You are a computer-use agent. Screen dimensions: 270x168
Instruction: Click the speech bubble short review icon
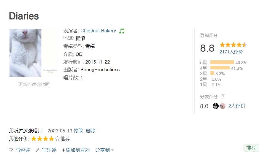[11, 150]
